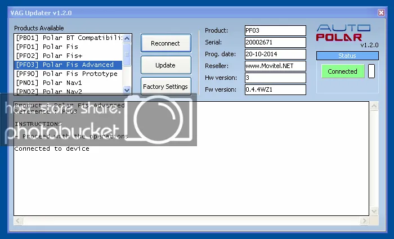Click log pane scroll left arrow
Screen dimensions: 394x239
point(18,221)
